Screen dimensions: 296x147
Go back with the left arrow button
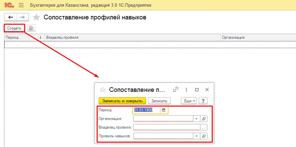tap(10, 17)
